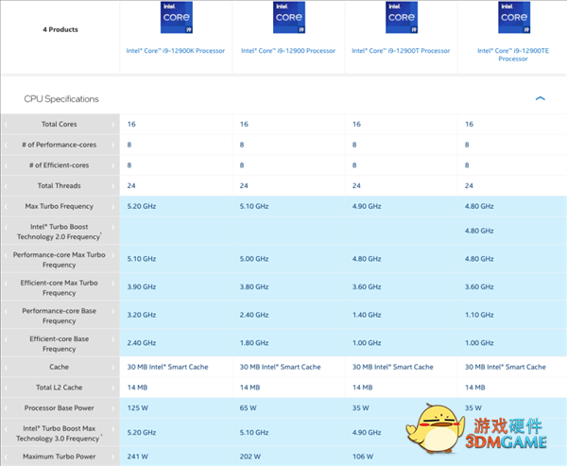Click right arrow on Turbo Boost 2.0 row

(x=112, y=227)
